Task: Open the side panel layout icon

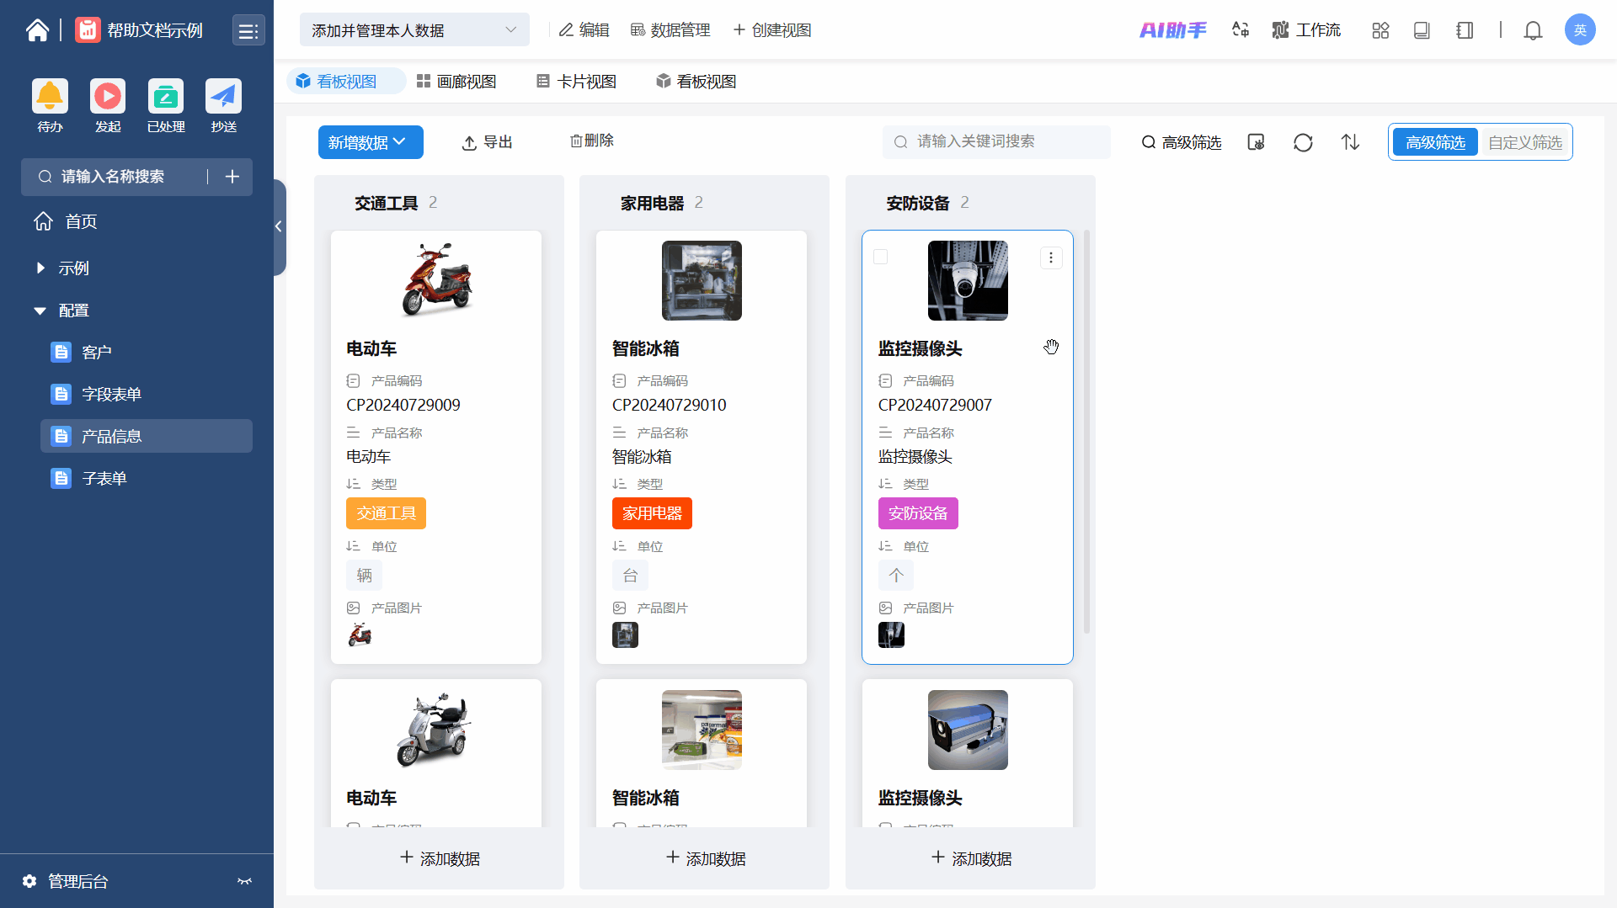Action: (x=1465, y=30)
